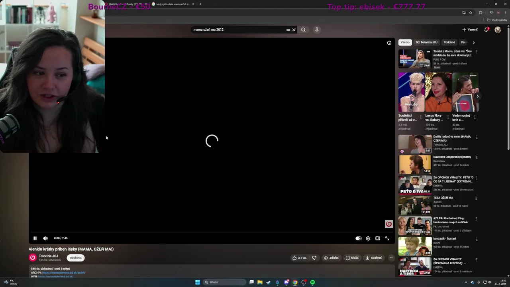Seek using the video progress bar
The height and width of the screenshot is (287, 510).
212,232
